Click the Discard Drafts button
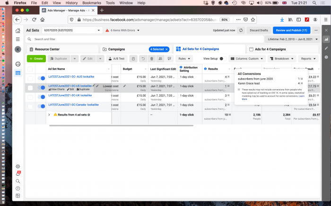Viewport: 331px width, 206px height. click(259, 30)
